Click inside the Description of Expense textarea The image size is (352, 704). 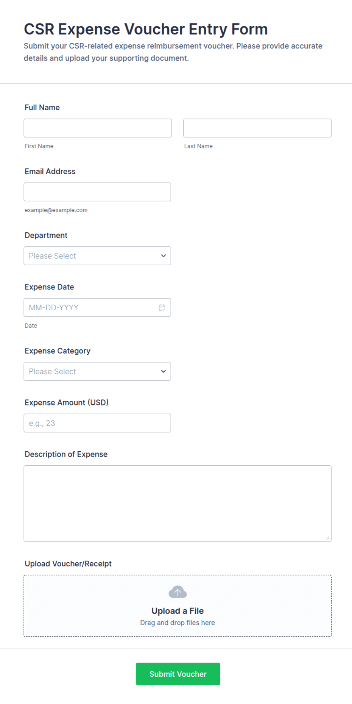click(178, 504)
